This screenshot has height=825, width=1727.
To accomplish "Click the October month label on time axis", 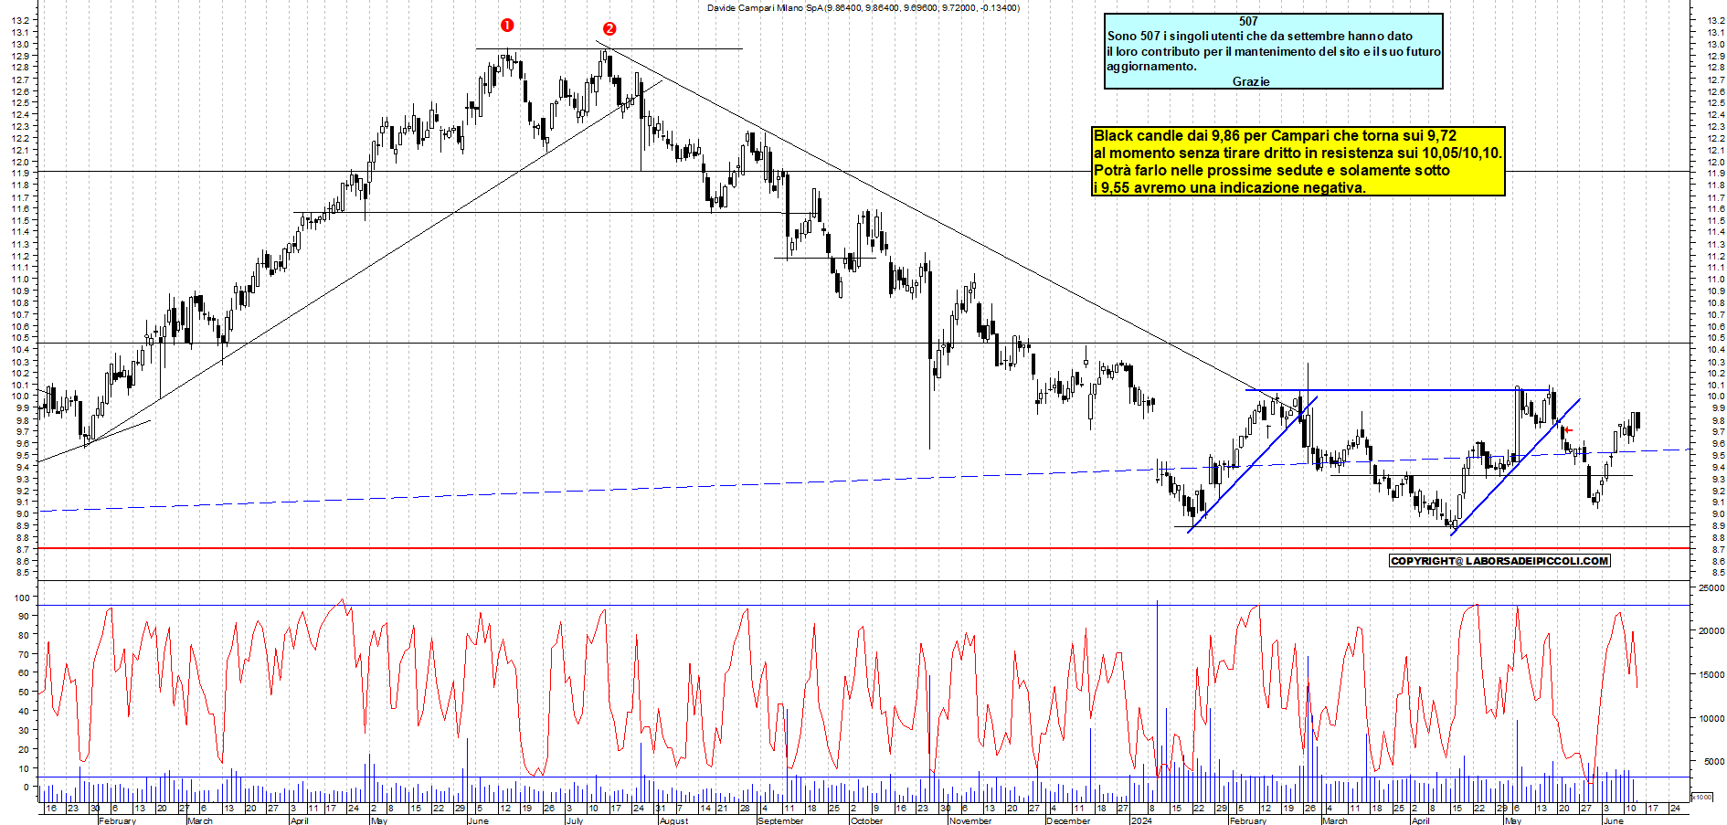I will (866, 820).
